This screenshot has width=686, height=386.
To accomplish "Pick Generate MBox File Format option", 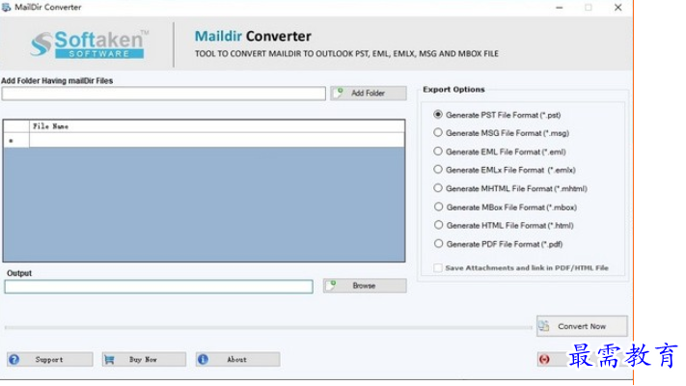I will tap(505, 207).
